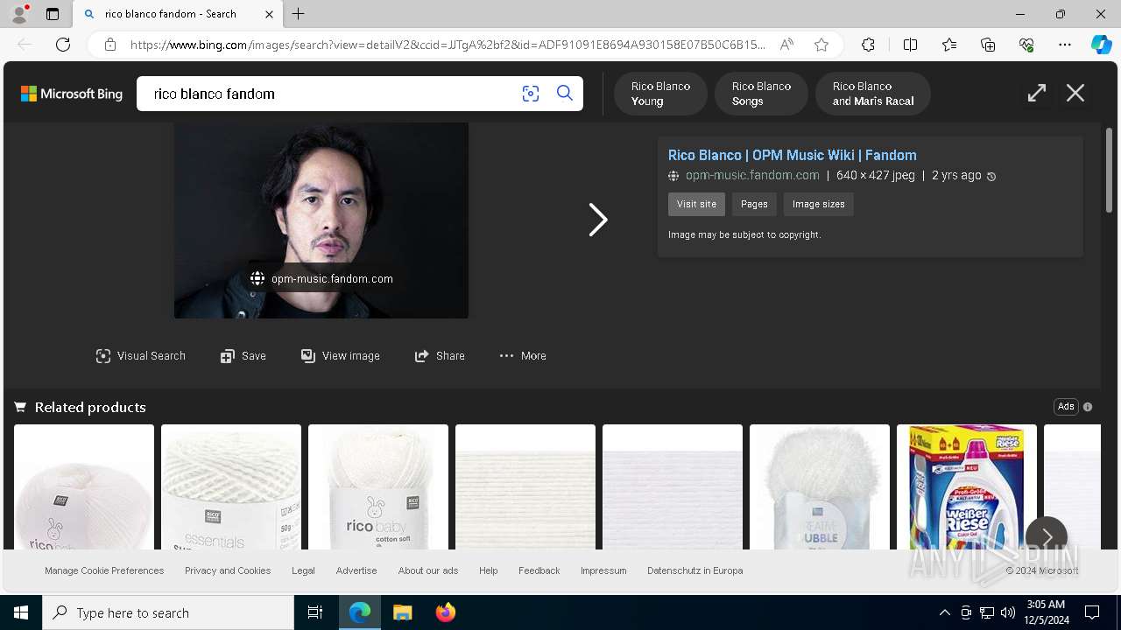Open the tab actions menu icon
Viewport: 1121px width, 630px height.
[53, 14]
